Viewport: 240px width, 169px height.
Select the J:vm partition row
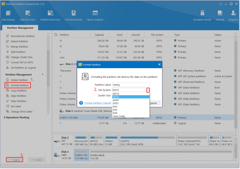point(146,57)
